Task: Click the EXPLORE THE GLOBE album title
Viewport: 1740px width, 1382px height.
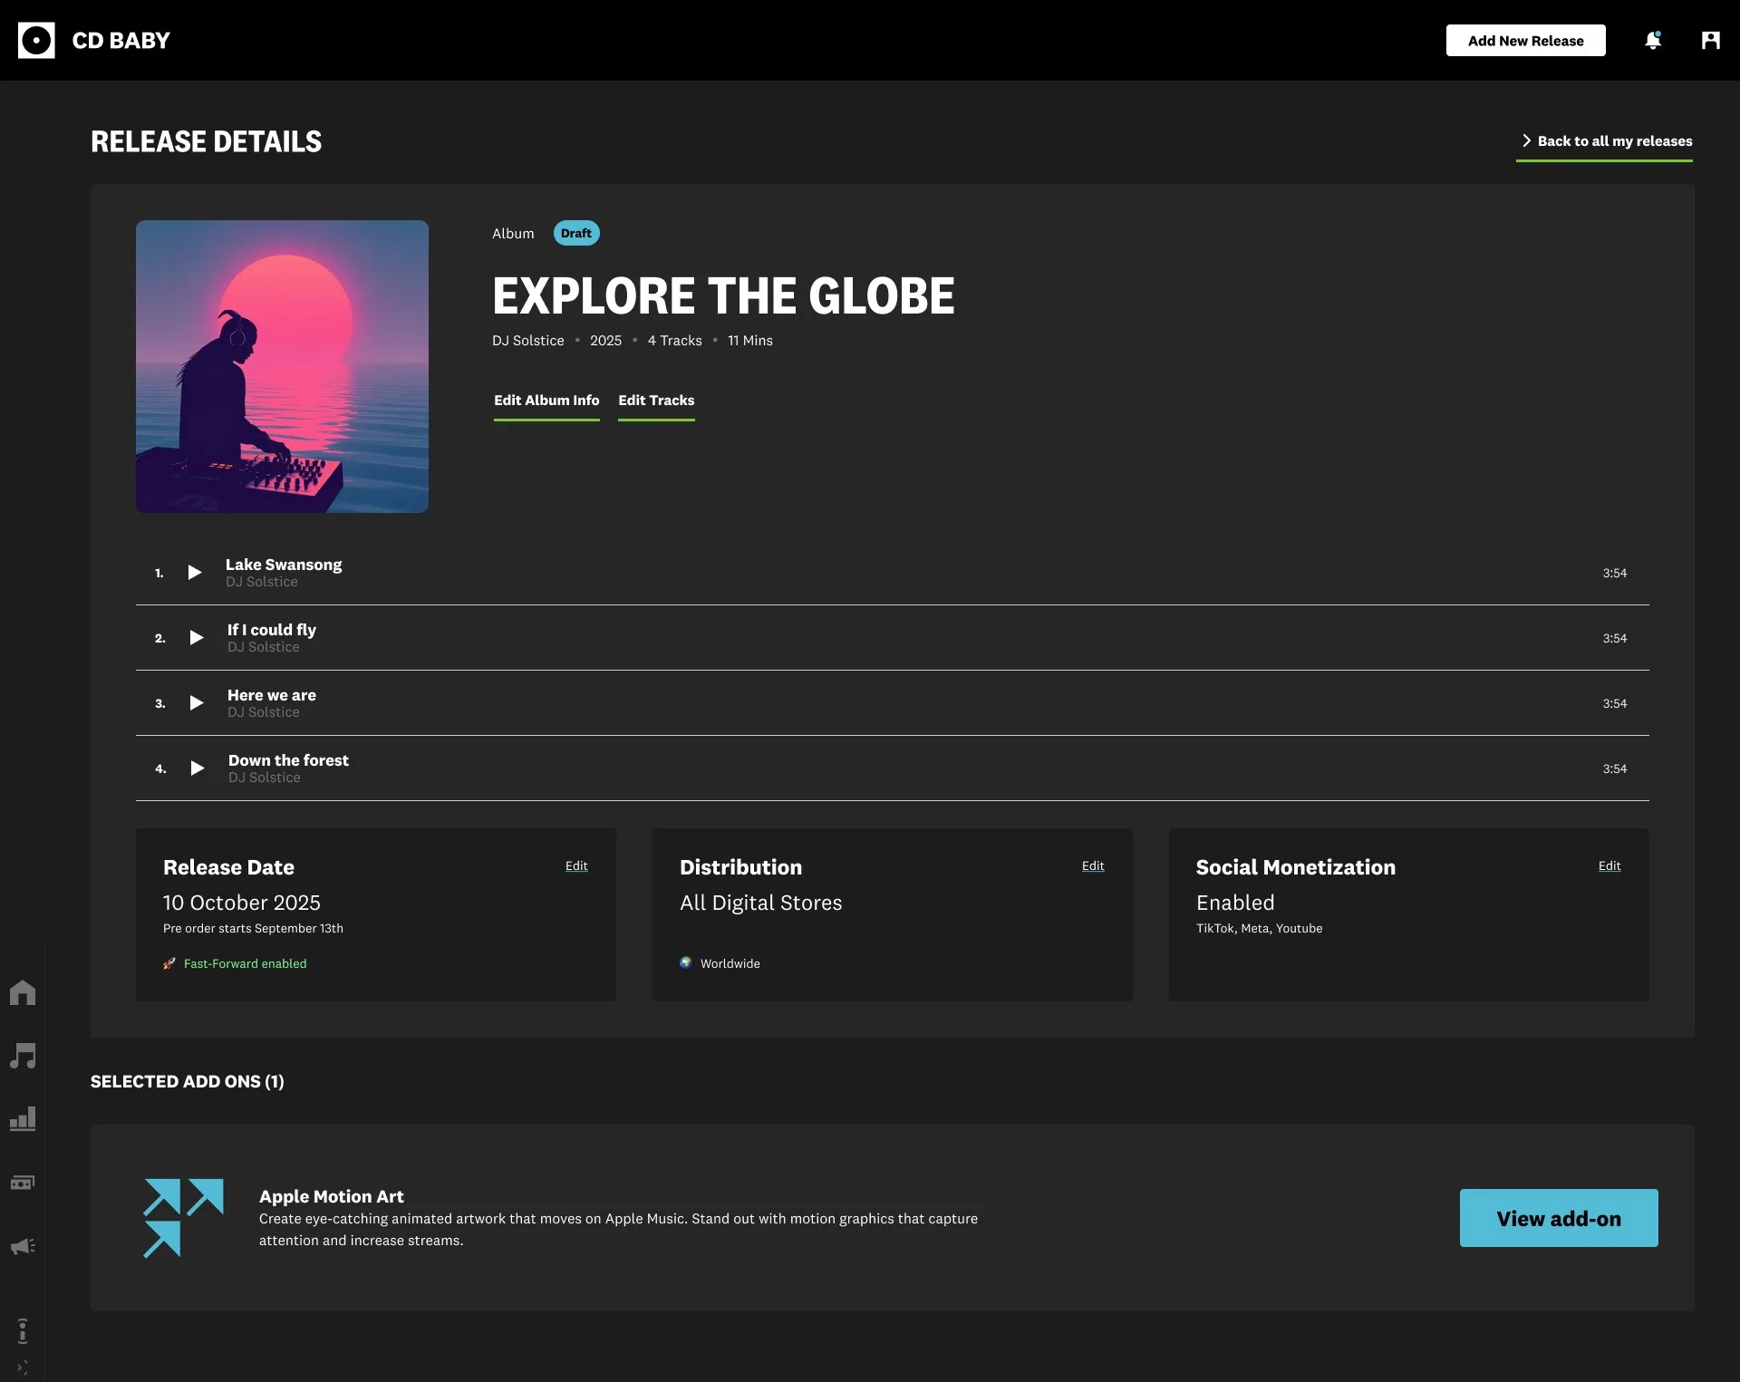Action: 723,295
